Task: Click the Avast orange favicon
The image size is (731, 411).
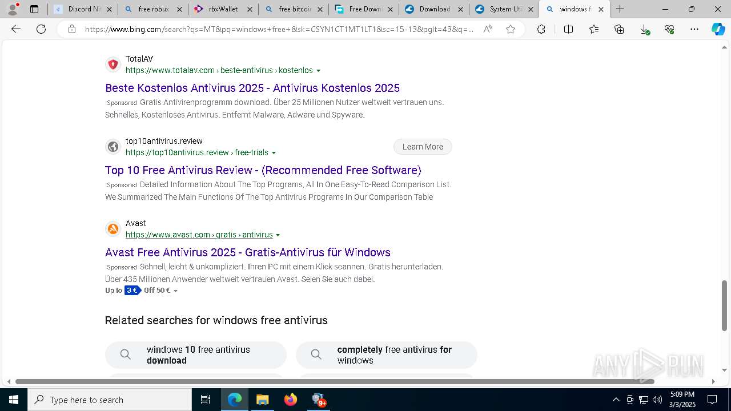Action: (x=113, y=229)
